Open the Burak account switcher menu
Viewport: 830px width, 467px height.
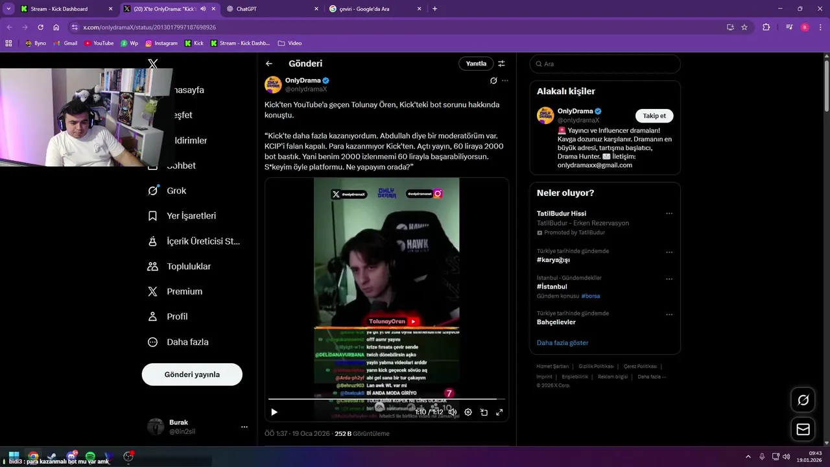coord(197,427)
